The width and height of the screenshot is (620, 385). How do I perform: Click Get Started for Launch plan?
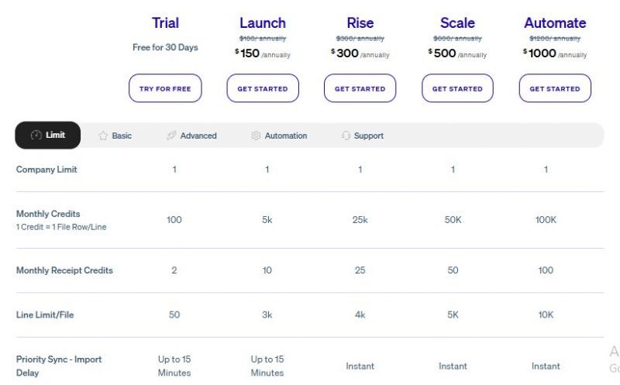pos(263,88)
